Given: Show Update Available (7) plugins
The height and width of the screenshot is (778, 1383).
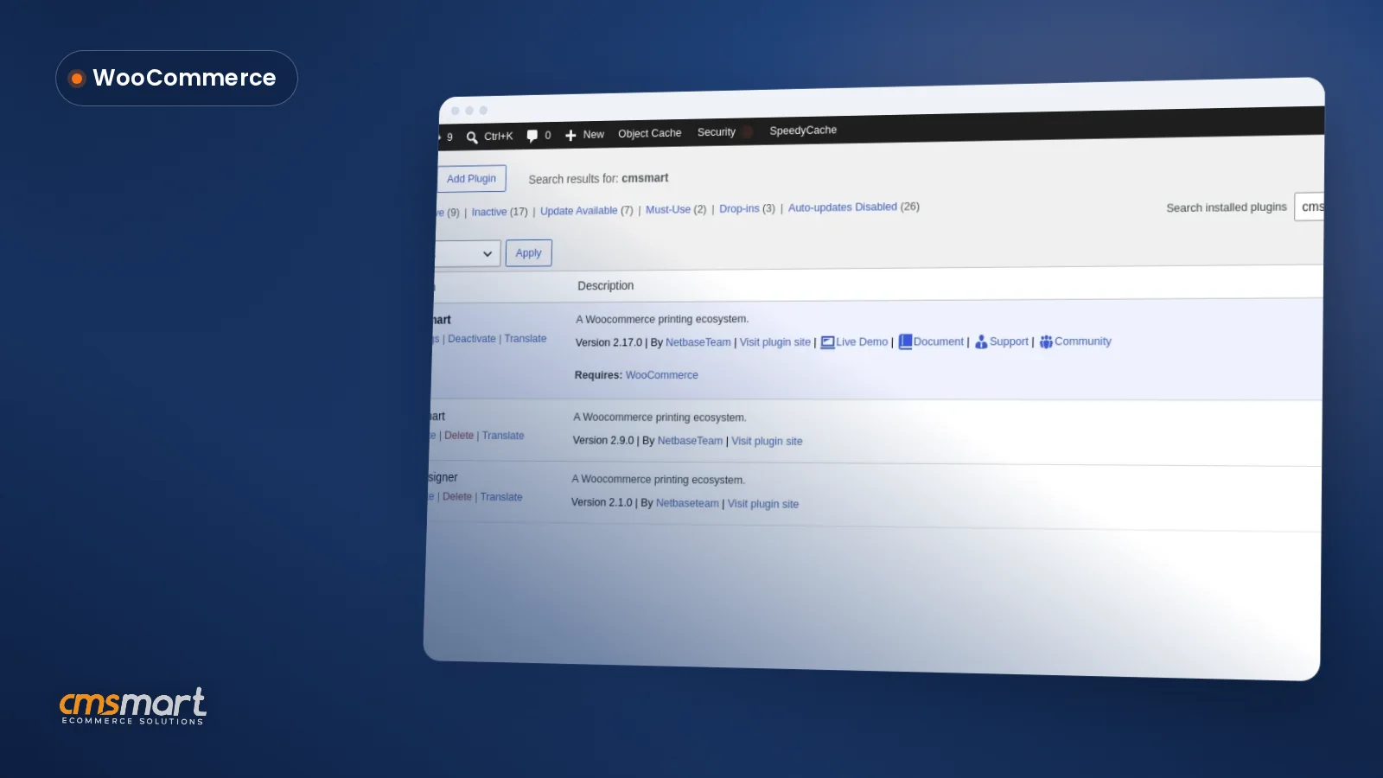Looking at the screenshot, I should pyautogui.click(x=587, y=210).
